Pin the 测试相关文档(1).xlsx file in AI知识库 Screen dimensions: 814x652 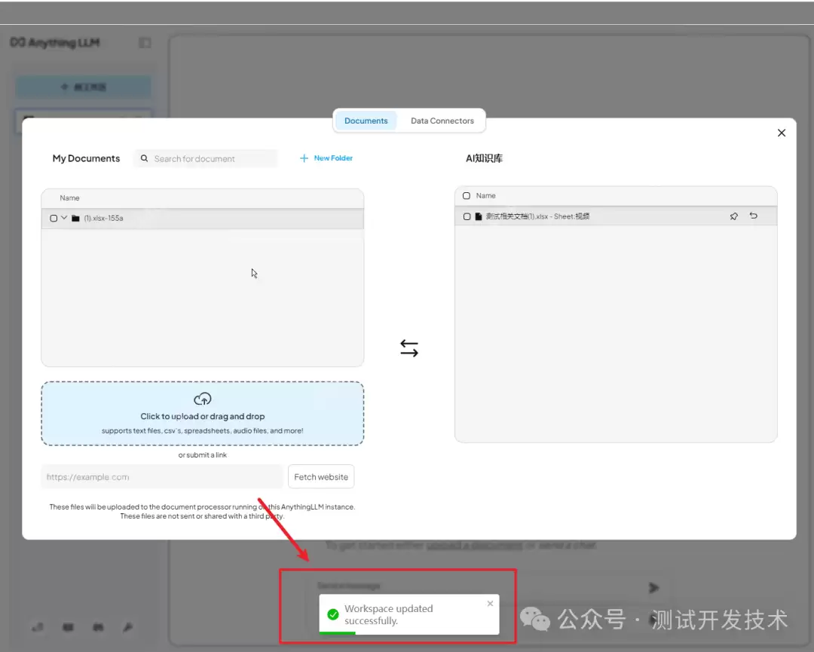tap(733, 216)
